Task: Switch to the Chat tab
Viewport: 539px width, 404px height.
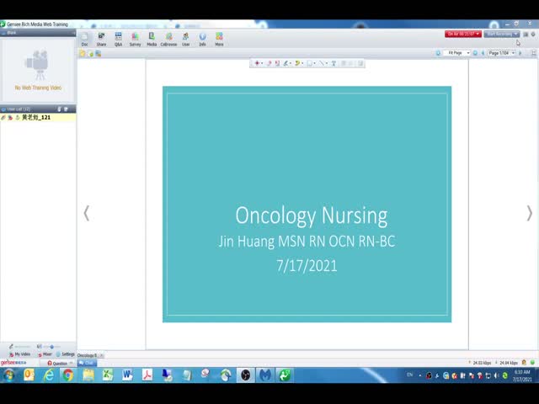Action: (86, 363)
